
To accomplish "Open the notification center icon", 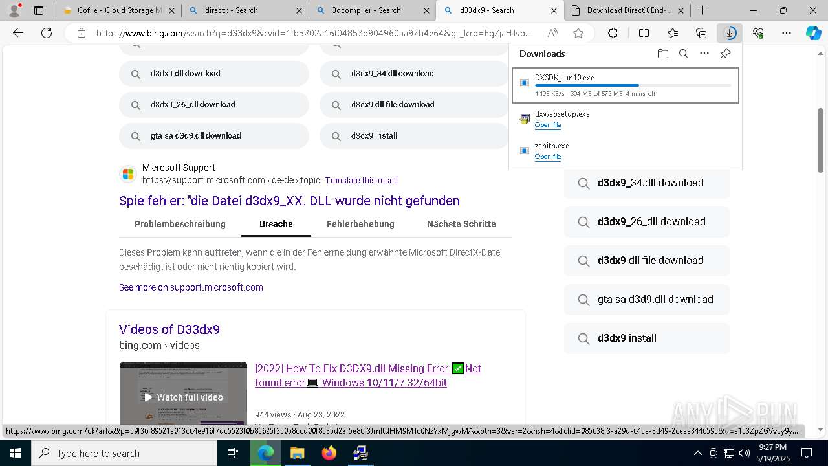I will click(807, 453).
